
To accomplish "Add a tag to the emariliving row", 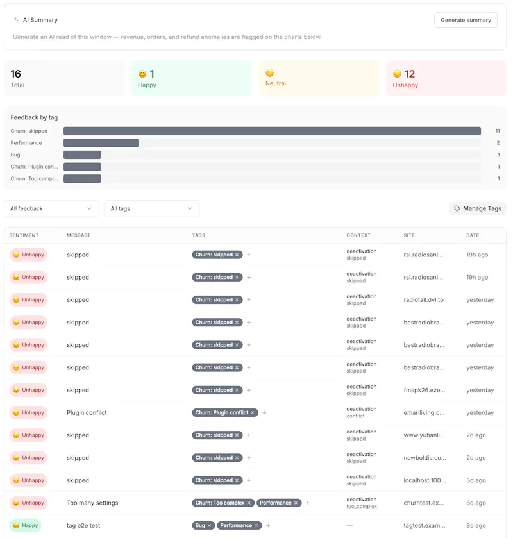I will 264,413.
